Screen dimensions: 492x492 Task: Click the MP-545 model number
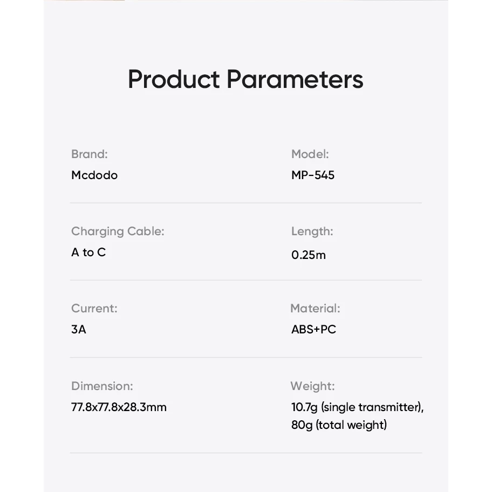tap(313, 175)
